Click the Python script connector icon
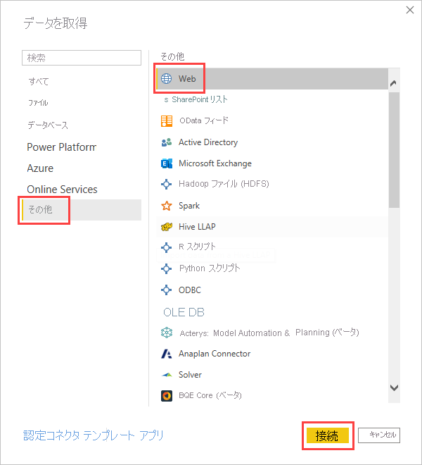422x465 pixels. coord(166,268)
